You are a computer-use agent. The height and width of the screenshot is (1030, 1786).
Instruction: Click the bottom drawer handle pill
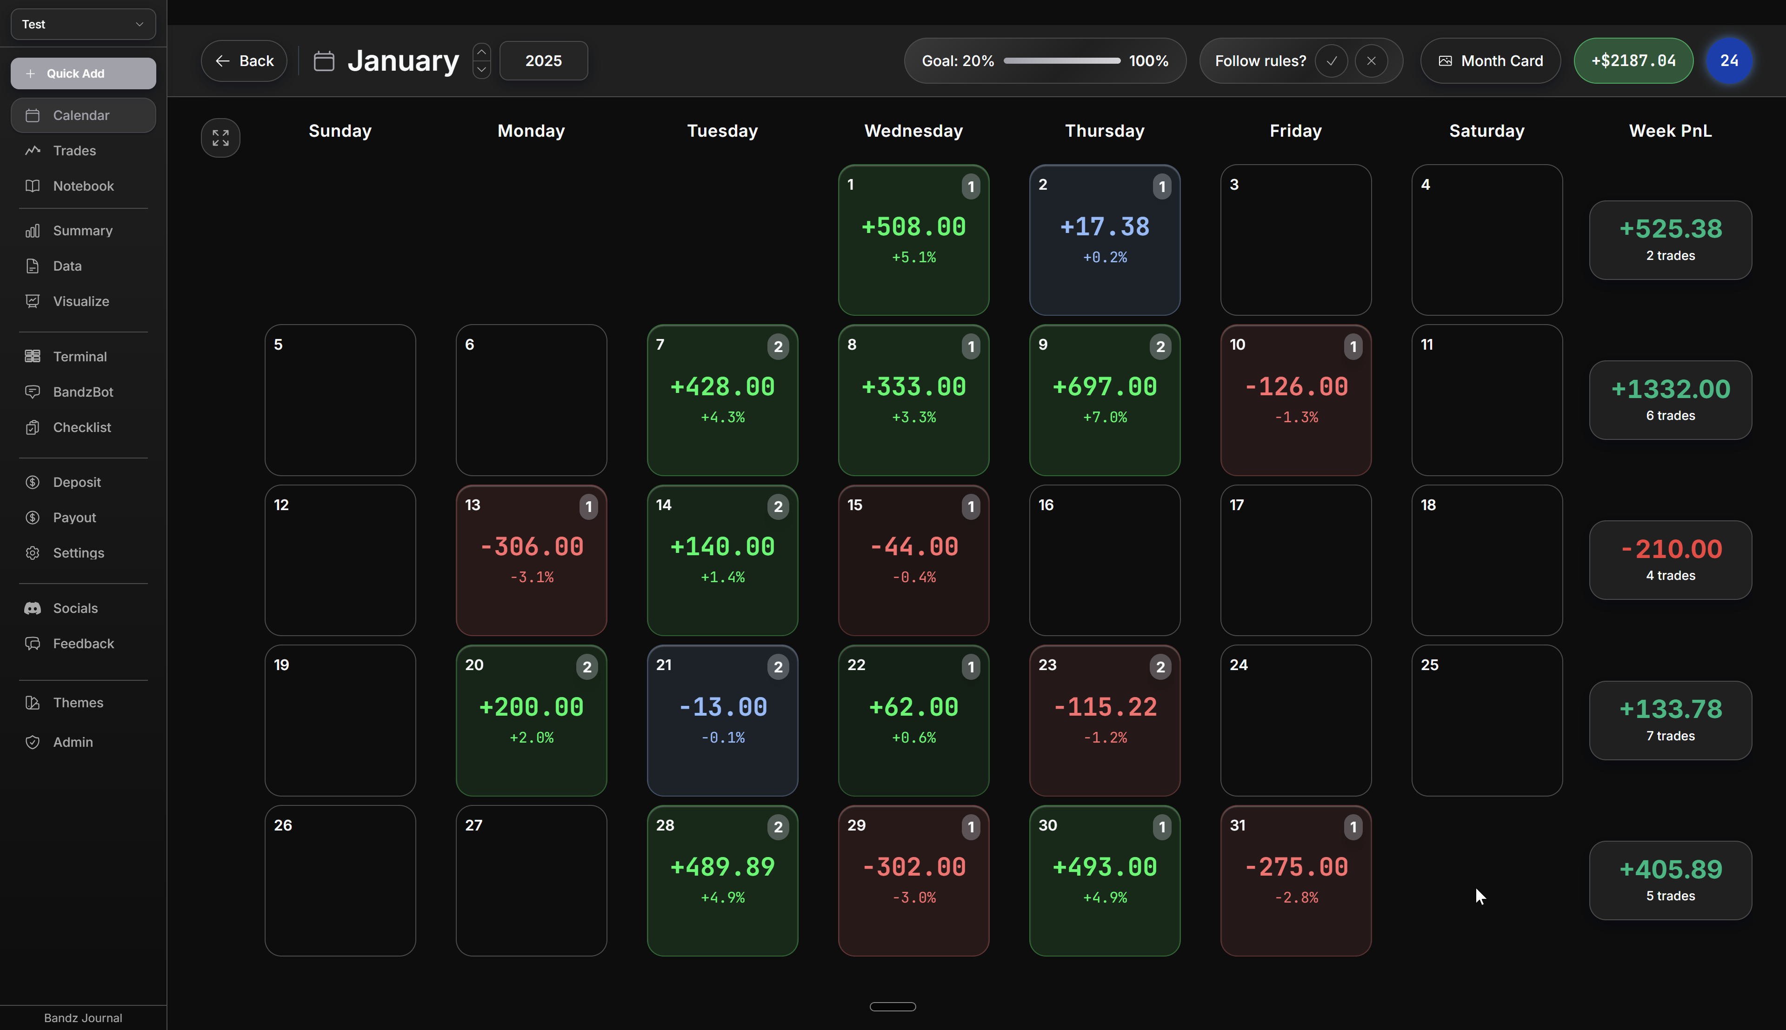(x=893, y=1007)
